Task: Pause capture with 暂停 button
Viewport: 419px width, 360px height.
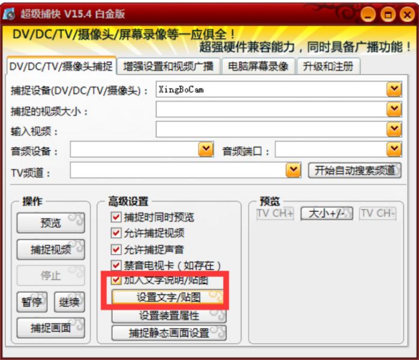Action: coord(32,302)
